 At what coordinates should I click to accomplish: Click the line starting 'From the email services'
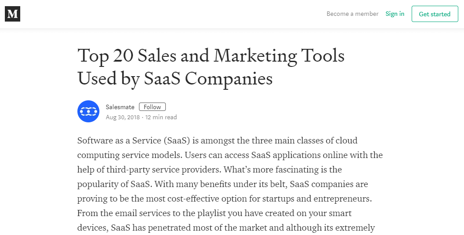(x=214, y=213)
